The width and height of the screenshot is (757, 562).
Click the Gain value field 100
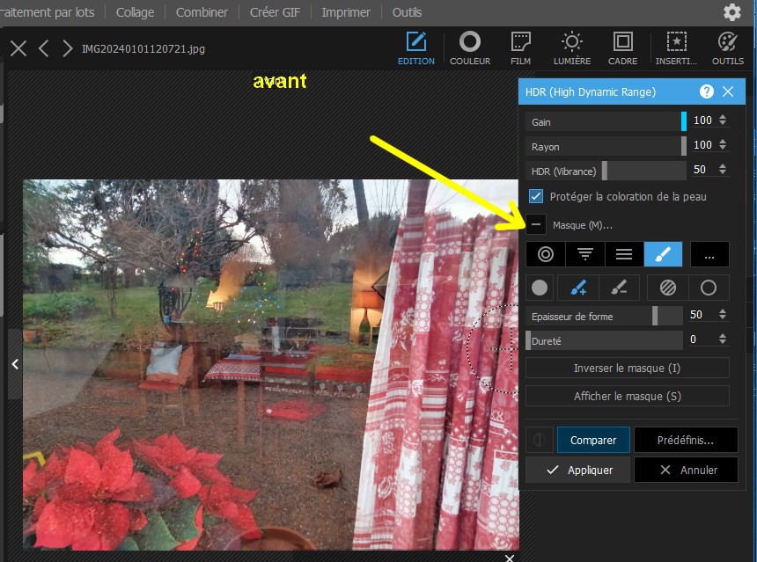[703, 120]
